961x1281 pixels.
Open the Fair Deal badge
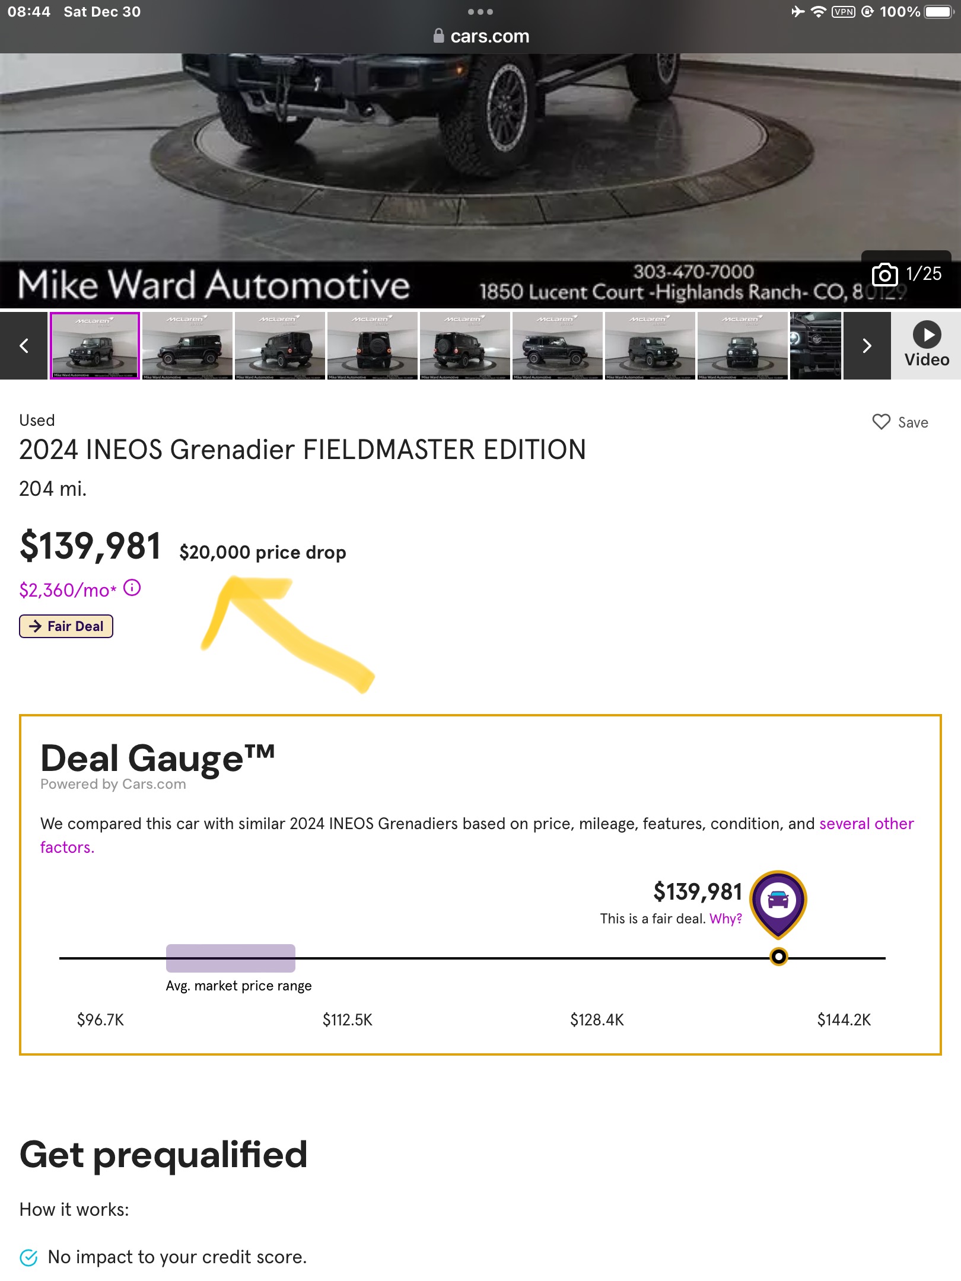66,626
